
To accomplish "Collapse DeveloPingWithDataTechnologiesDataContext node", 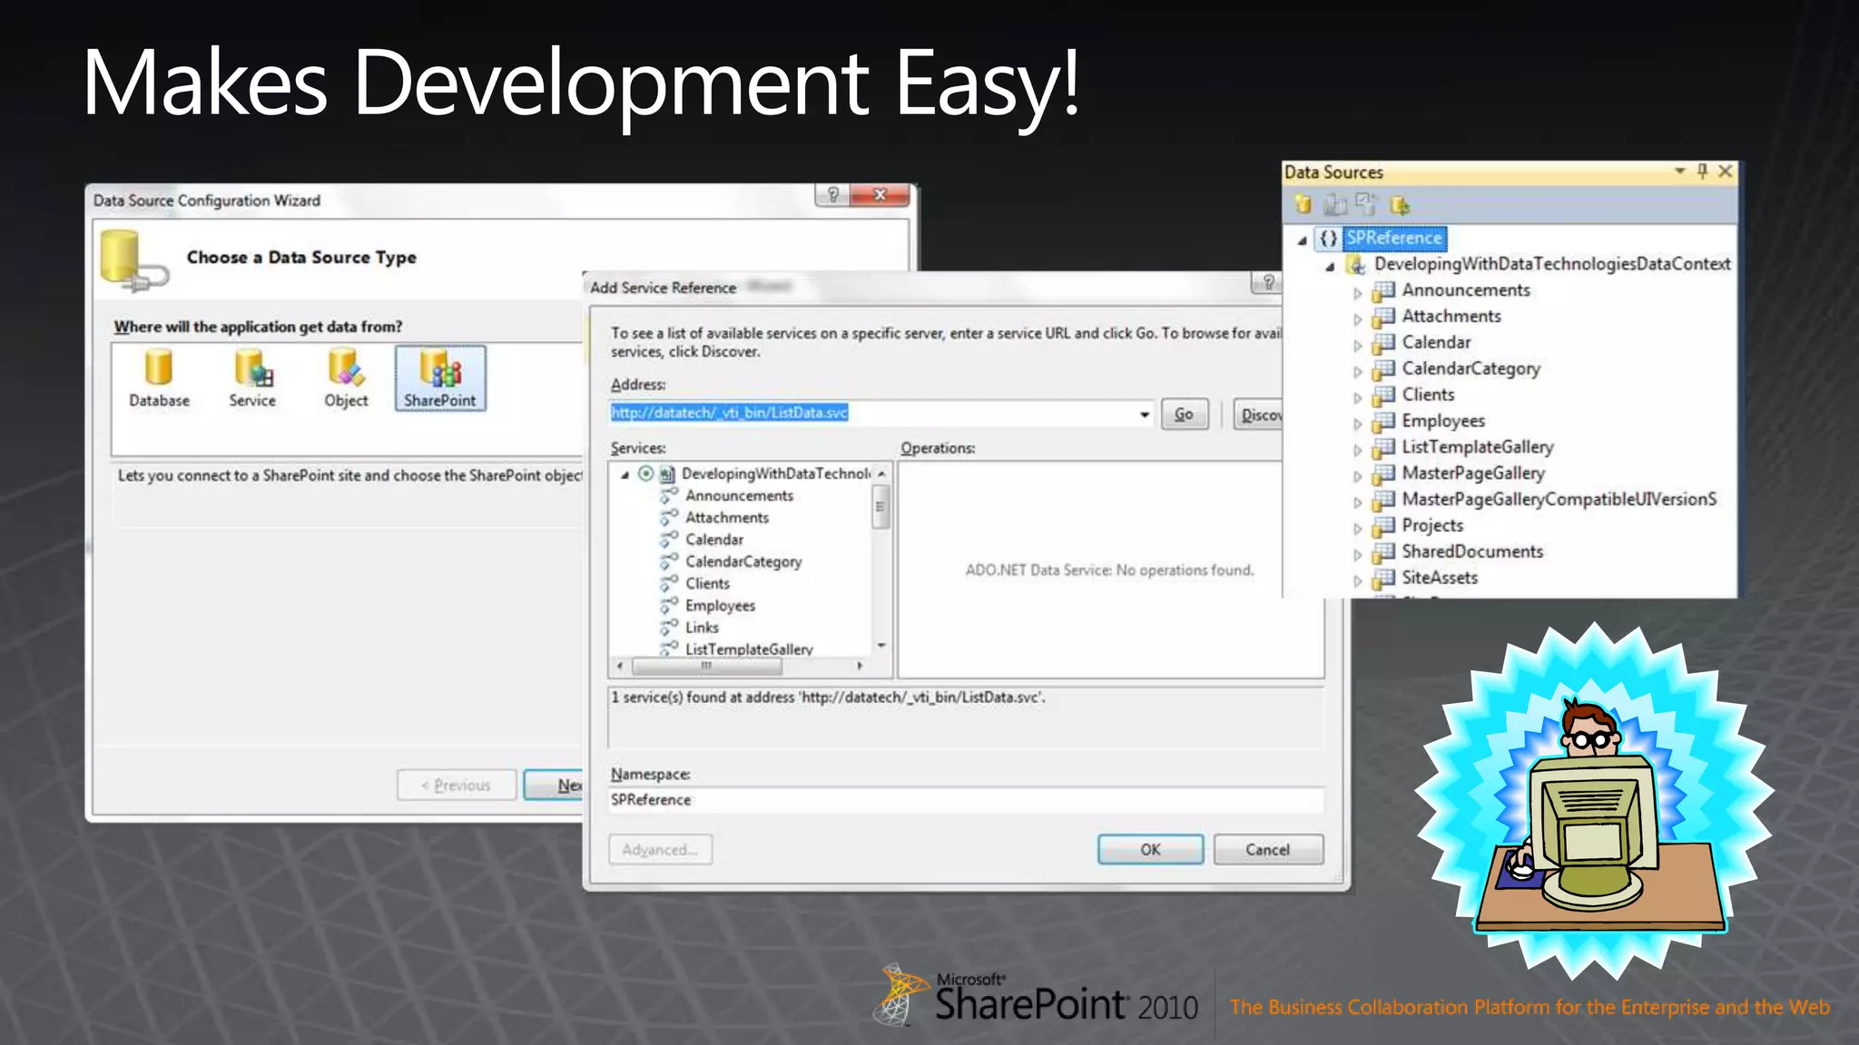I will (1330, 267).
